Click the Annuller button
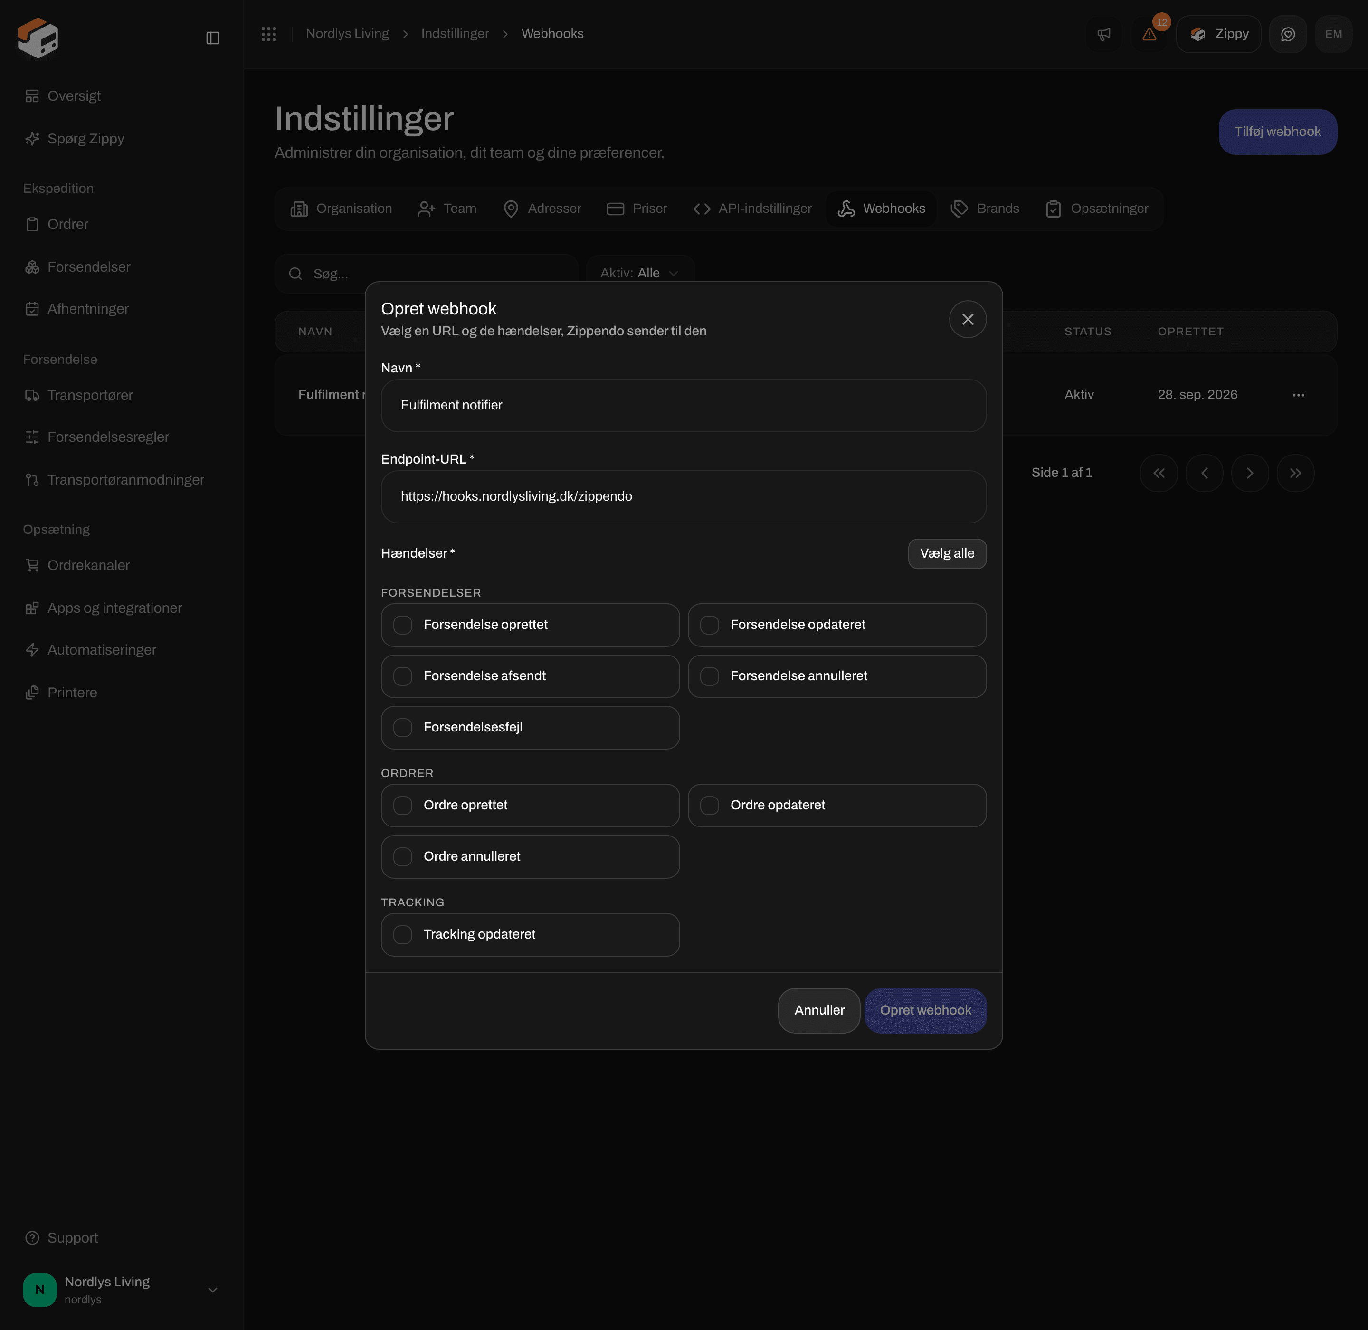The image size is (1368, 1330). 819,1010
